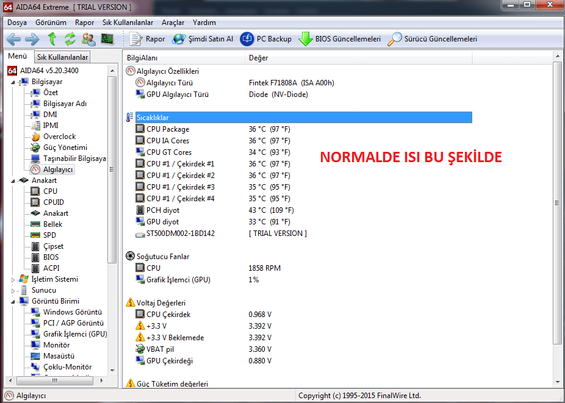
Task: Click the Değer column header
Action: [359, 58]
